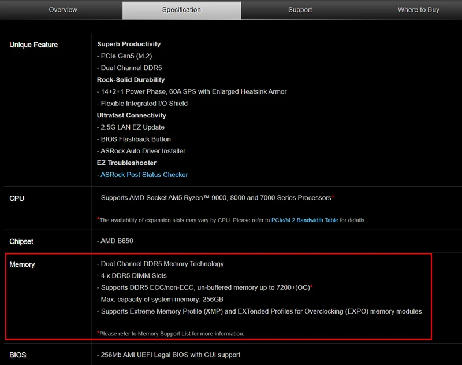Image resolution: width=462 pixels, height=365 pixels.
Task: Click the Max. capacity 256GB line
Action: coord(160,300)
